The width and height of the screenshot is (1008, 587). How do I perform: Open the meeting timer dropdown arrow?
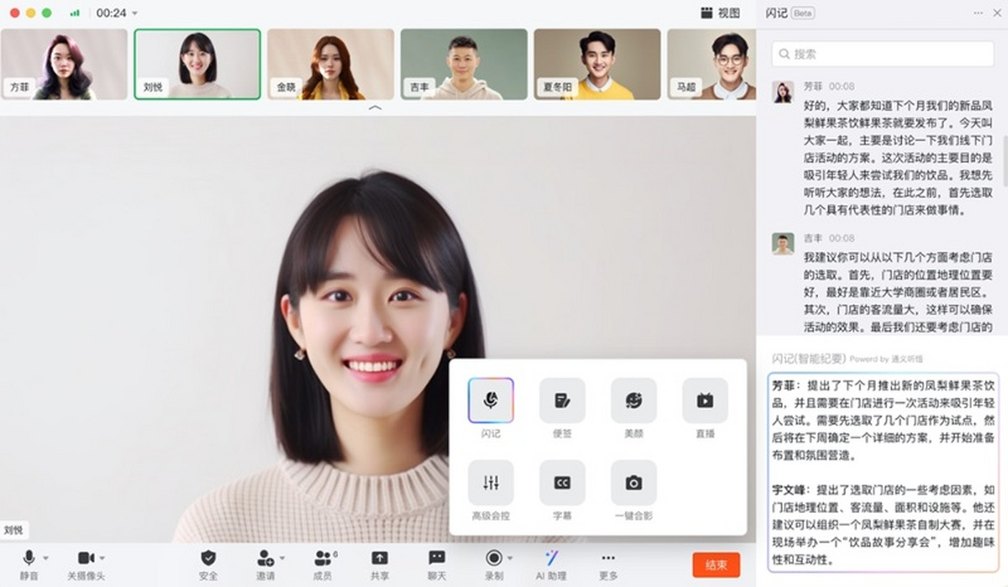pyautogui.click(x=135, y=13)
